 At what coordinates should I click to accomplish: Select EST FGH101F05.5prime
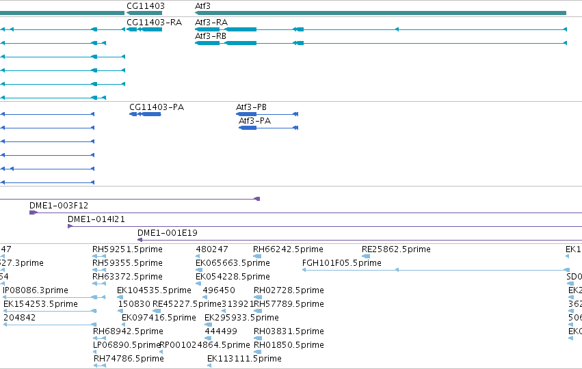point(342,263)
